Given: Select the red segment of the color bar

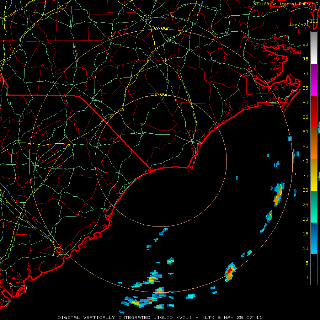Looking at the screenshot, I should [314, 111].
